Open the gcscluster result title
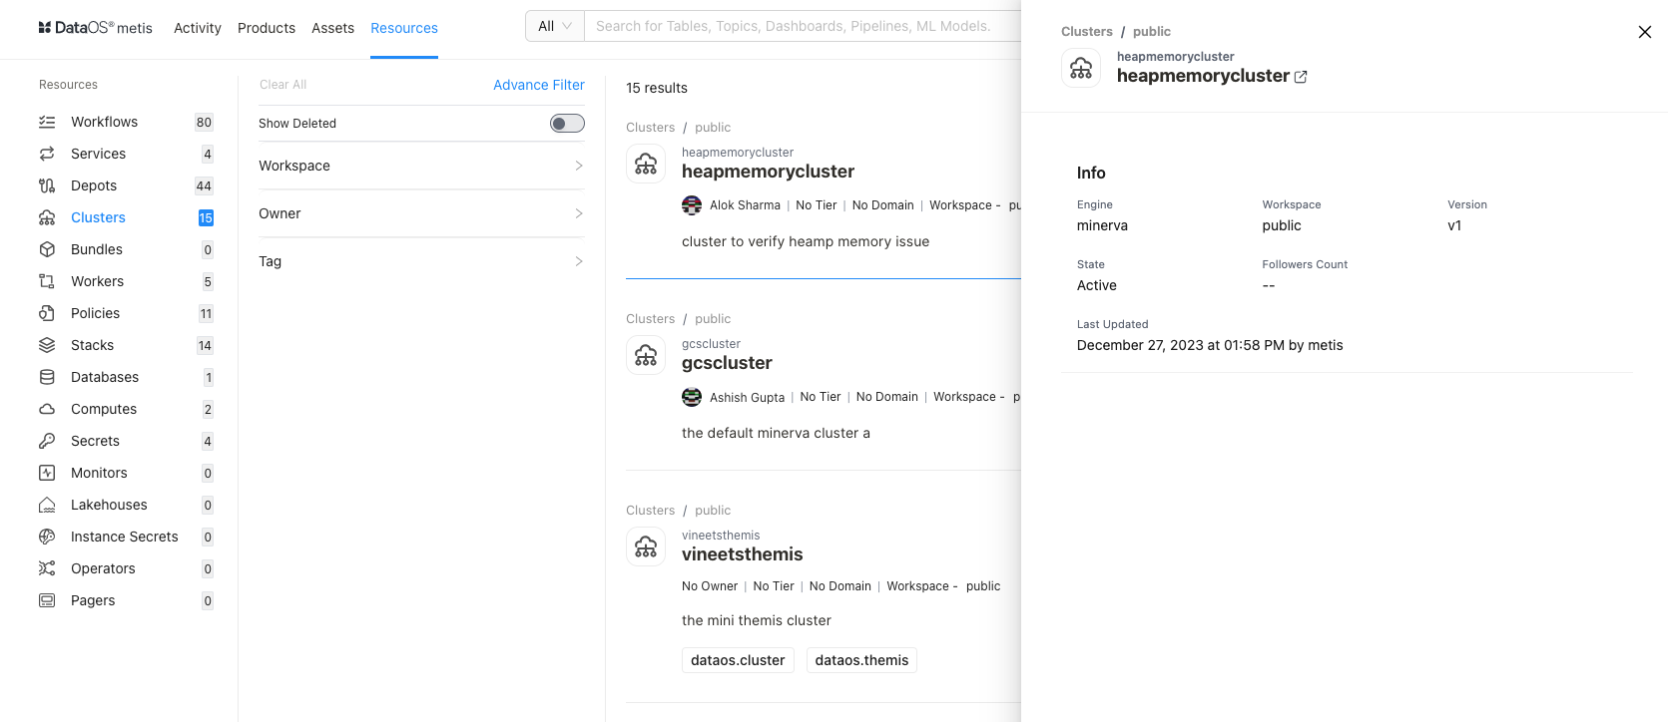Image resolution: width=1668 pixels, height=722 pixels. click(728, 363)
